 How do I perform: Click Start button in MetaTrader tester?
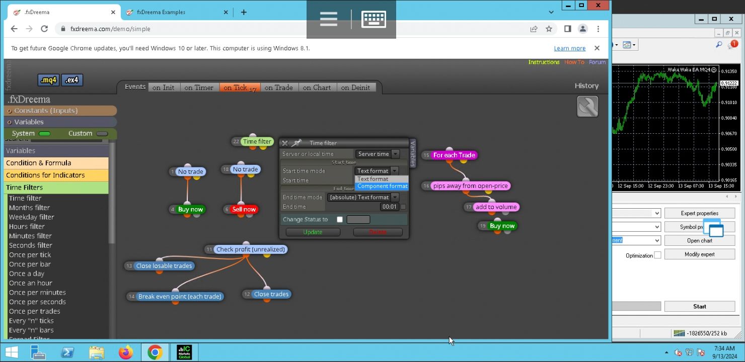pyautogui.click(x=700, y=306)
